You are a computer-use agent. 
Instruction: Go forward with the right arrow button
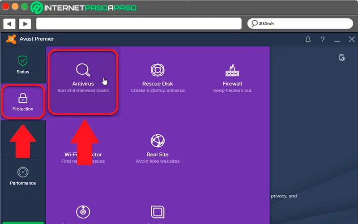[25, 24]
